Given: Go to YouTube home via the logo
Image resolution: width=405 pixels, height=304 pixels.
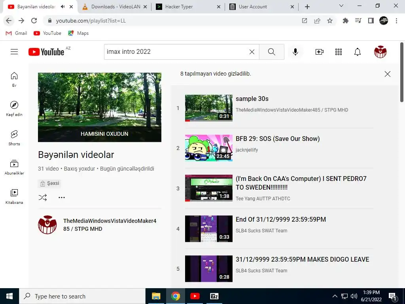Looking at the screenshot, I should pos(46,52).
